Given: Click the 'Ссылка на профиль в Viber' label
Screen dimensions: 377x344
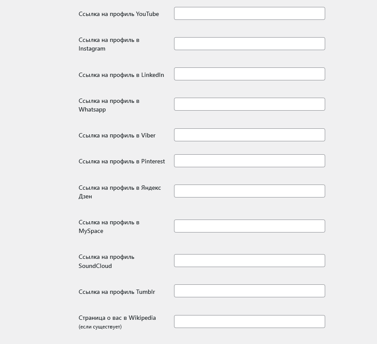Looking at the screenshot, I should click(x=117, y=135).
